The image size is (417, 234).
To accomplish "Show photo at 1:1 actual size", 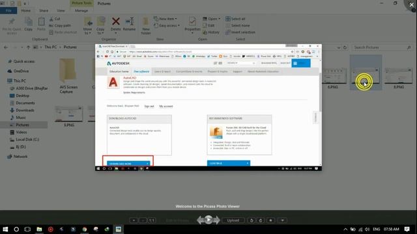I will (152, 220).
